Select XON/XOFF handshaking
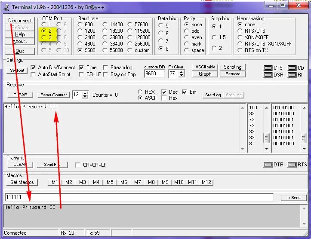The width and height of the screenshot is (311, 239). (x=240, y=37)
